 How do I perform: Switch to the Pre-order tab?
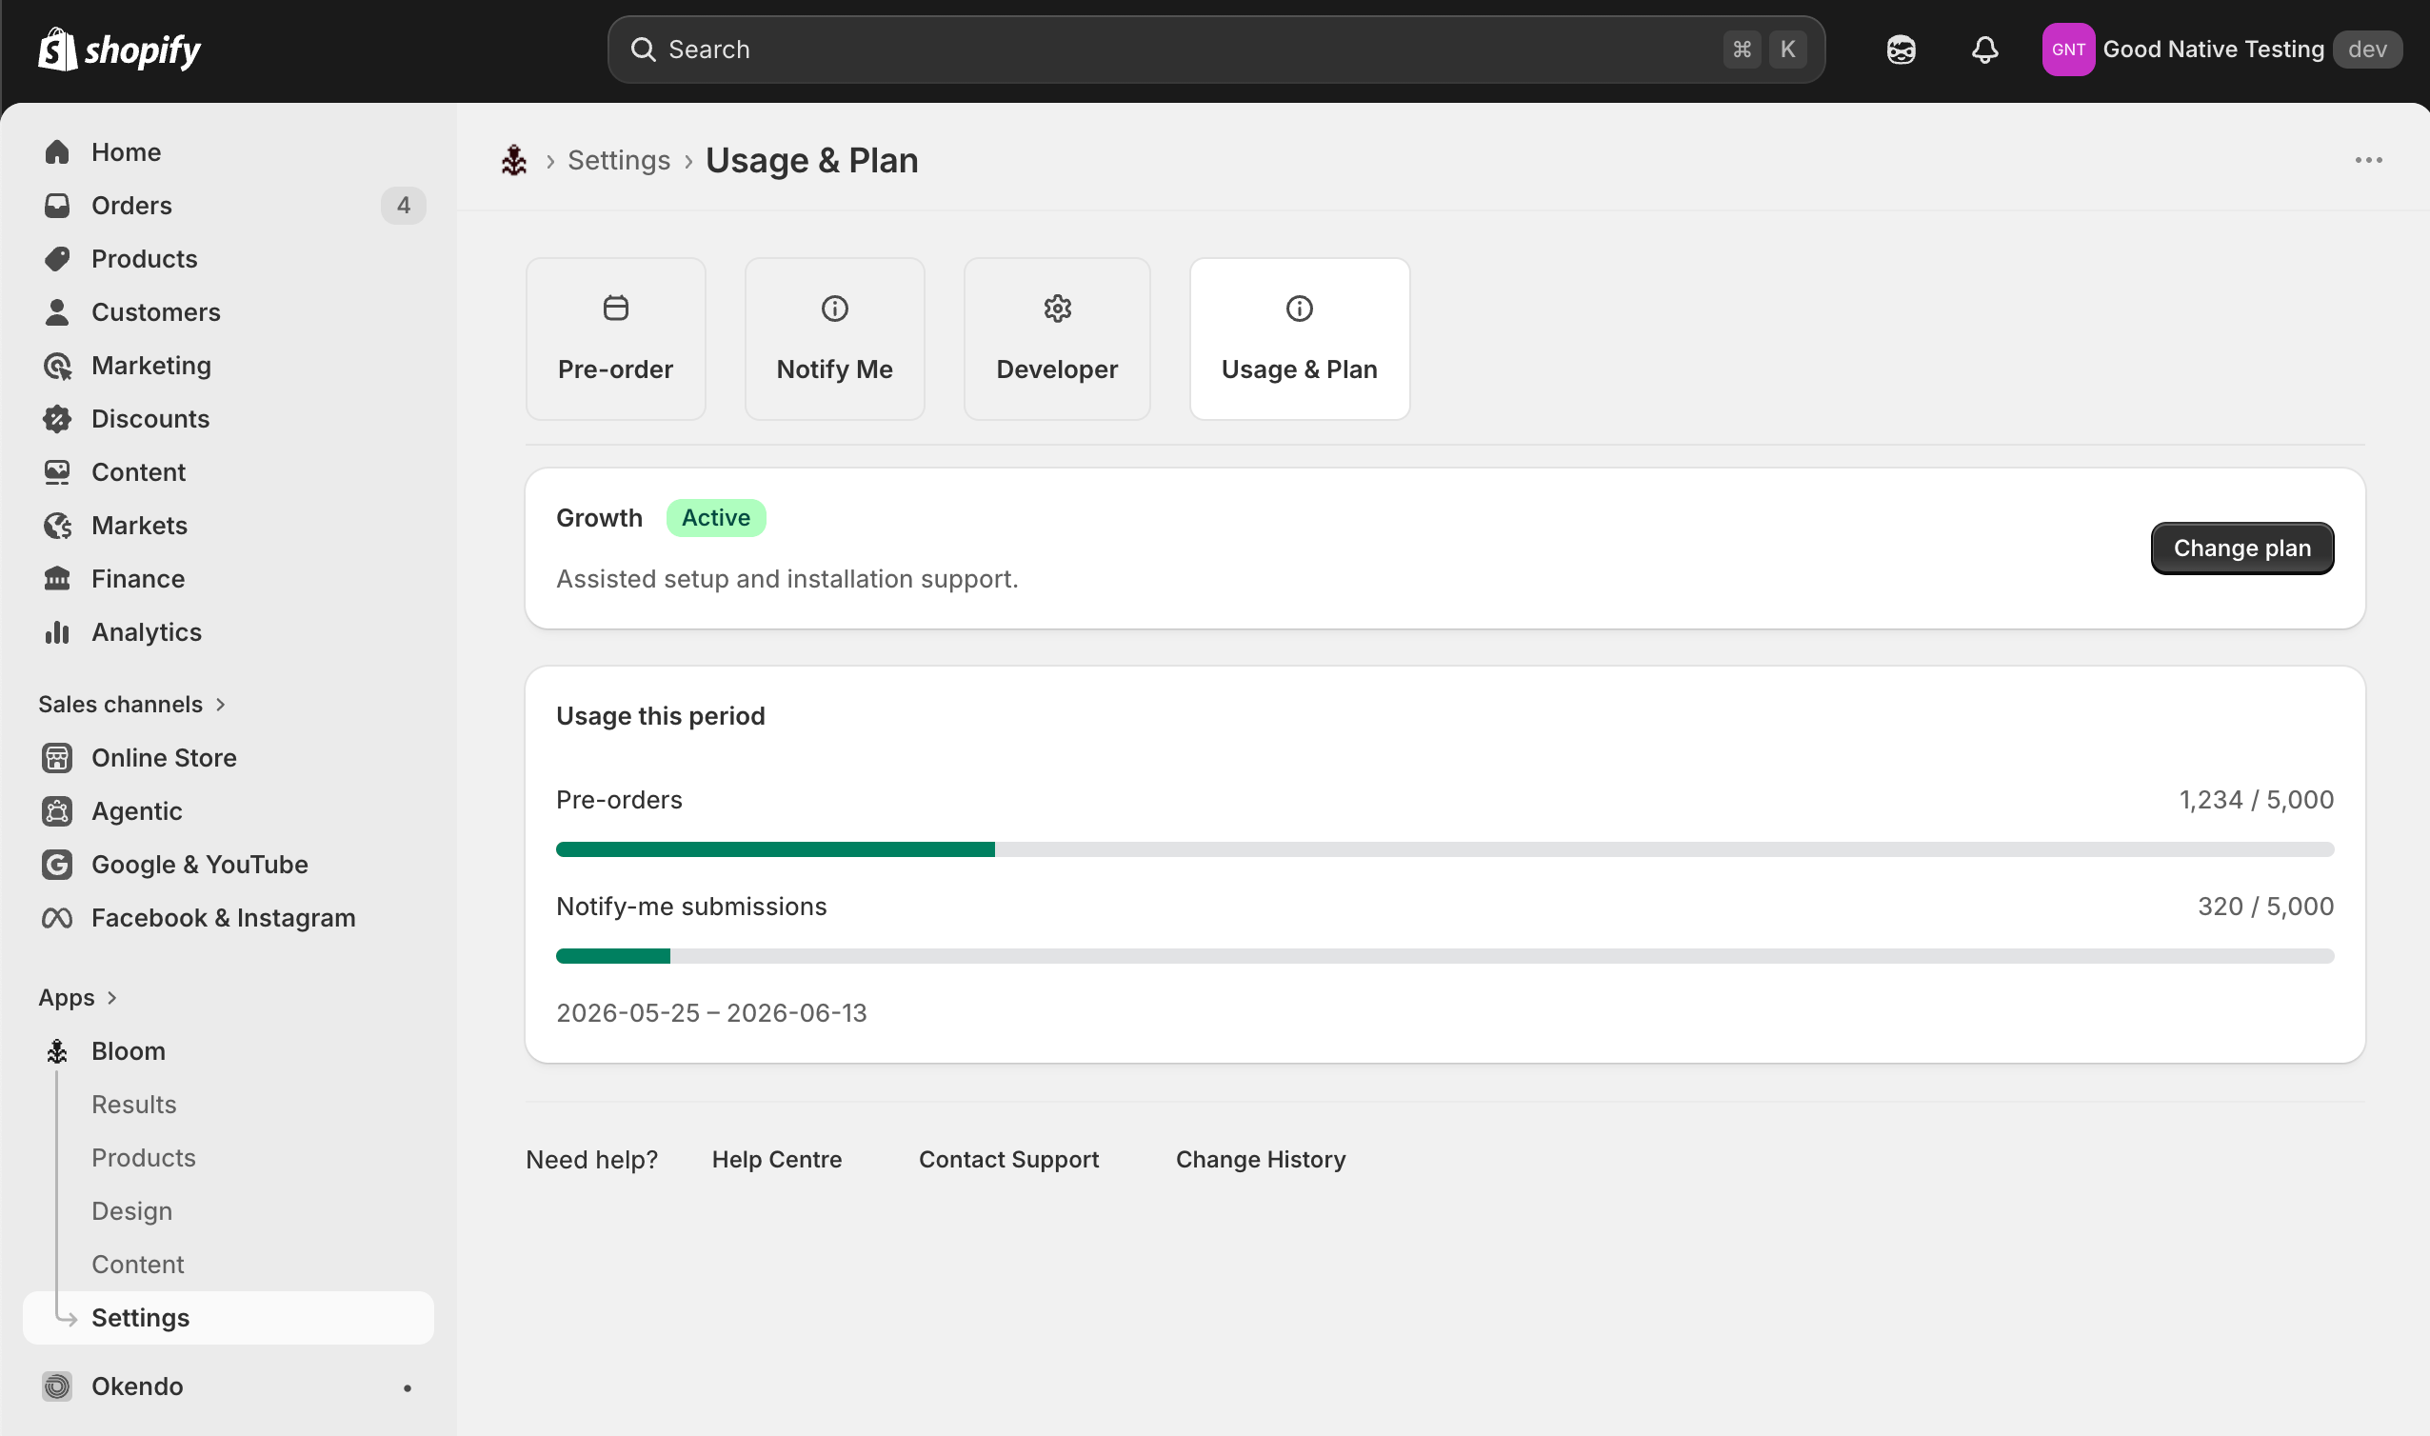[x=615, y=339]
